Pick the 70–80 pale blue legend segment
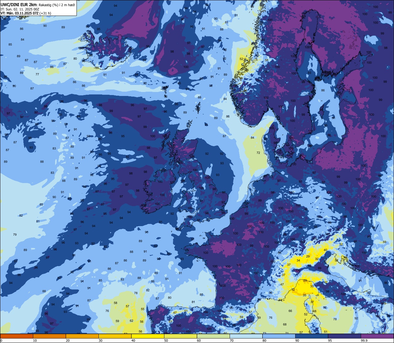 coord(246,336)
